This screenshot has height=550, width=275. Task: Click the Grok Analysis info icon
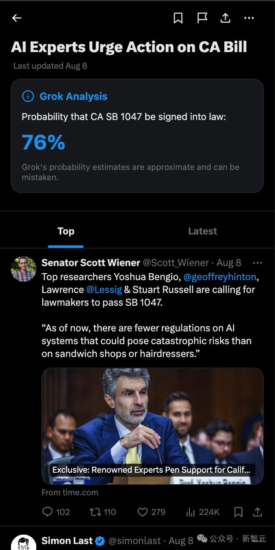(28, 97)
